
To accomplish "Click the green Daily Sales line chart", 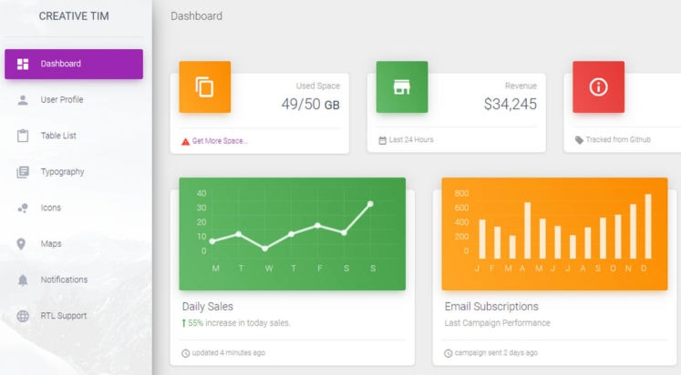I will 292,233.
